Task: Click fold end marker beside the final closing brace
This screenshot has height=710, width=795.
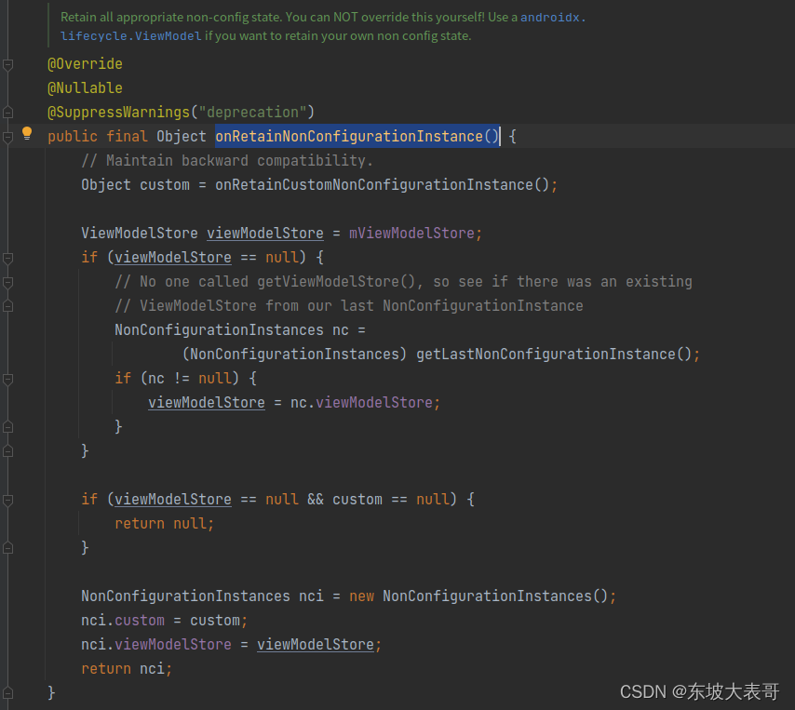Action: (x=7, y=692)
